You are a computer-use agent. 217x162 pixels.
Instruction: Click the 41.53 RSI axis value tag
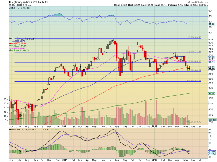[x=211, y=24]
